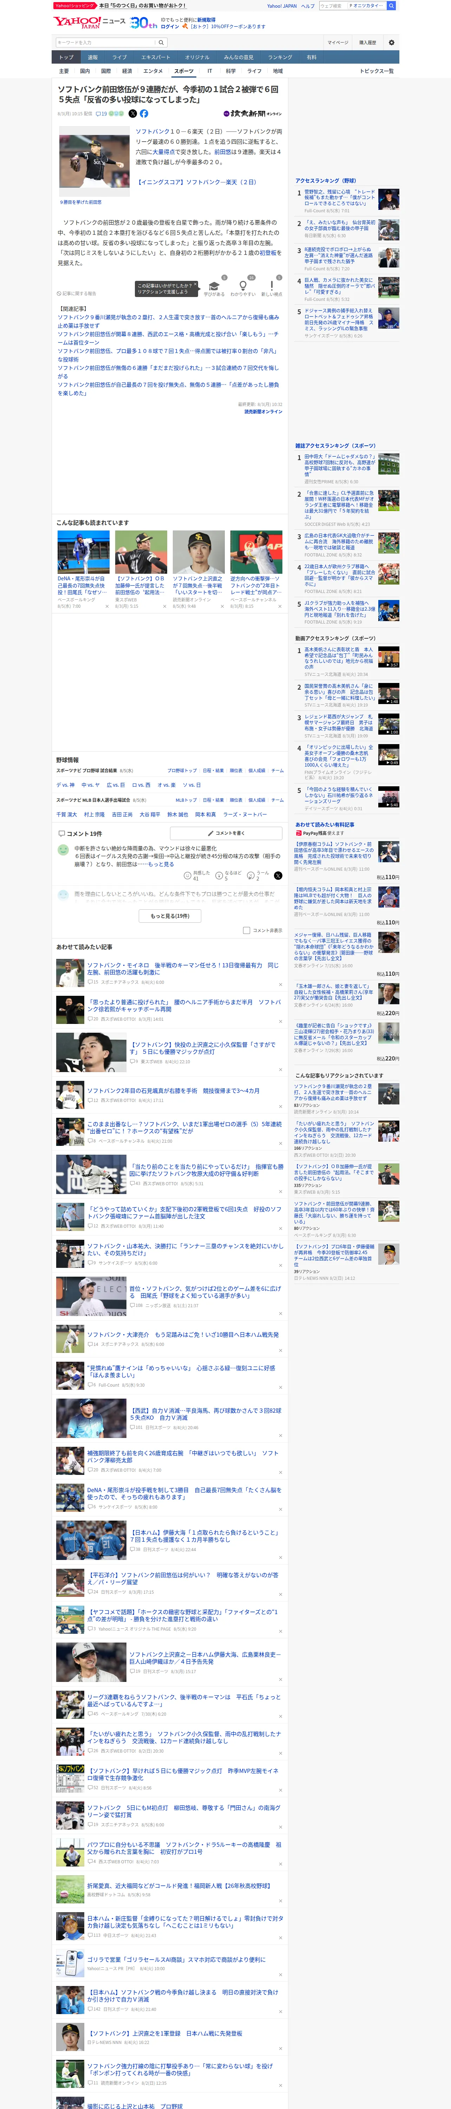Image resolution: width=451 pixels, height=2109 pixels.
Task: Click the 読売新聞オンライン publisher logo
Action: (x=252, y=114)
